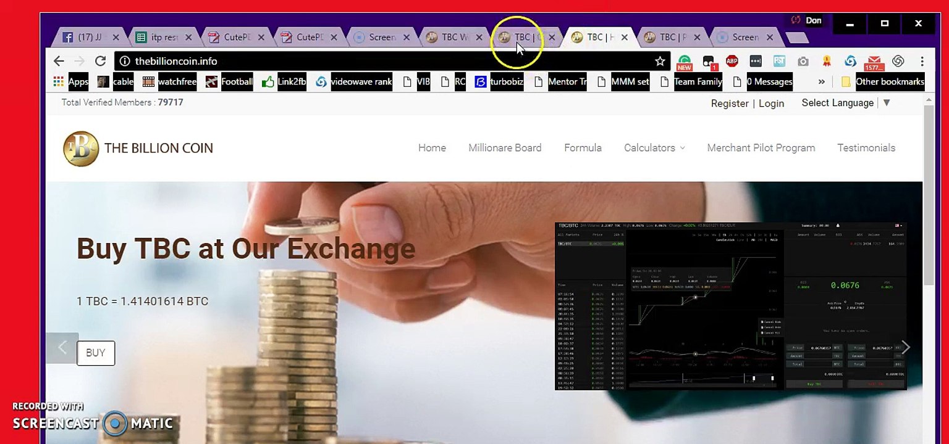
Task: Open the Chrome three-dot menu
Action: point(922,61)
